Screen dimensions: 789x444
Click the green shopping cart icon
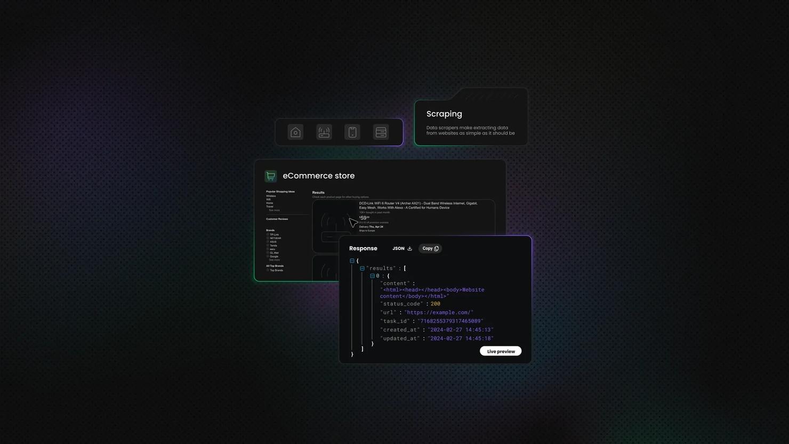click(271, 176)
